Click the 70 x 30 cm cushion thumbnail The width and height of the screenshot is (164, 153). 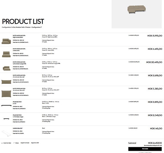click(6, 82)
